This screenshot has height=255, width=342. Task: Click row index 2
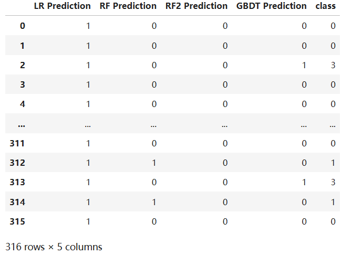(22, 65)
